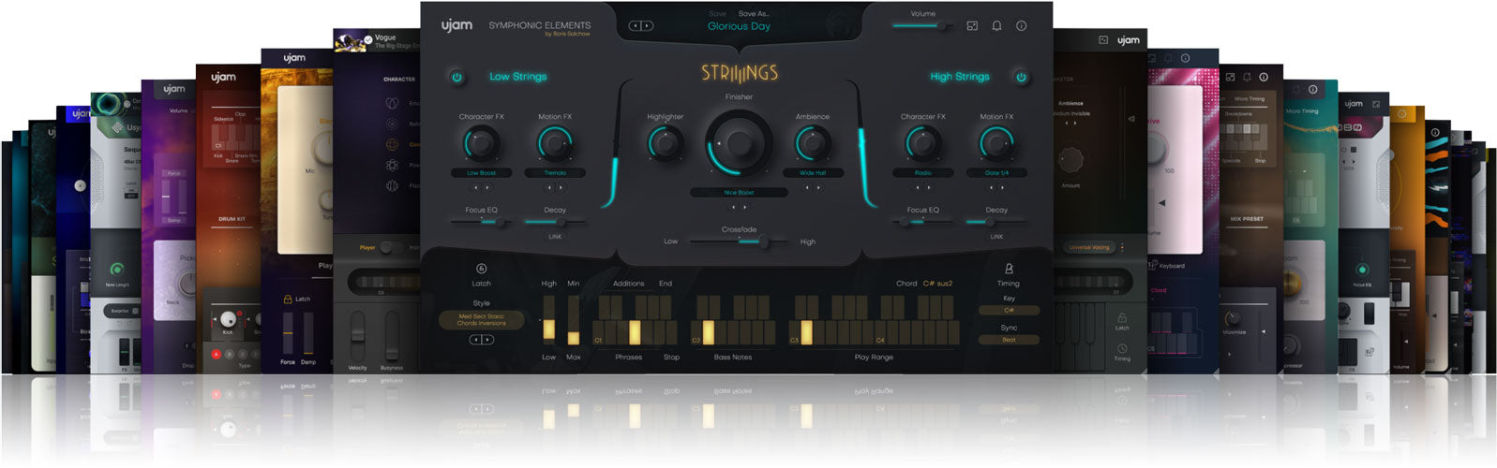Adjust the Crossfade slider
This screenshot has width=1497, height=468.
739,241
